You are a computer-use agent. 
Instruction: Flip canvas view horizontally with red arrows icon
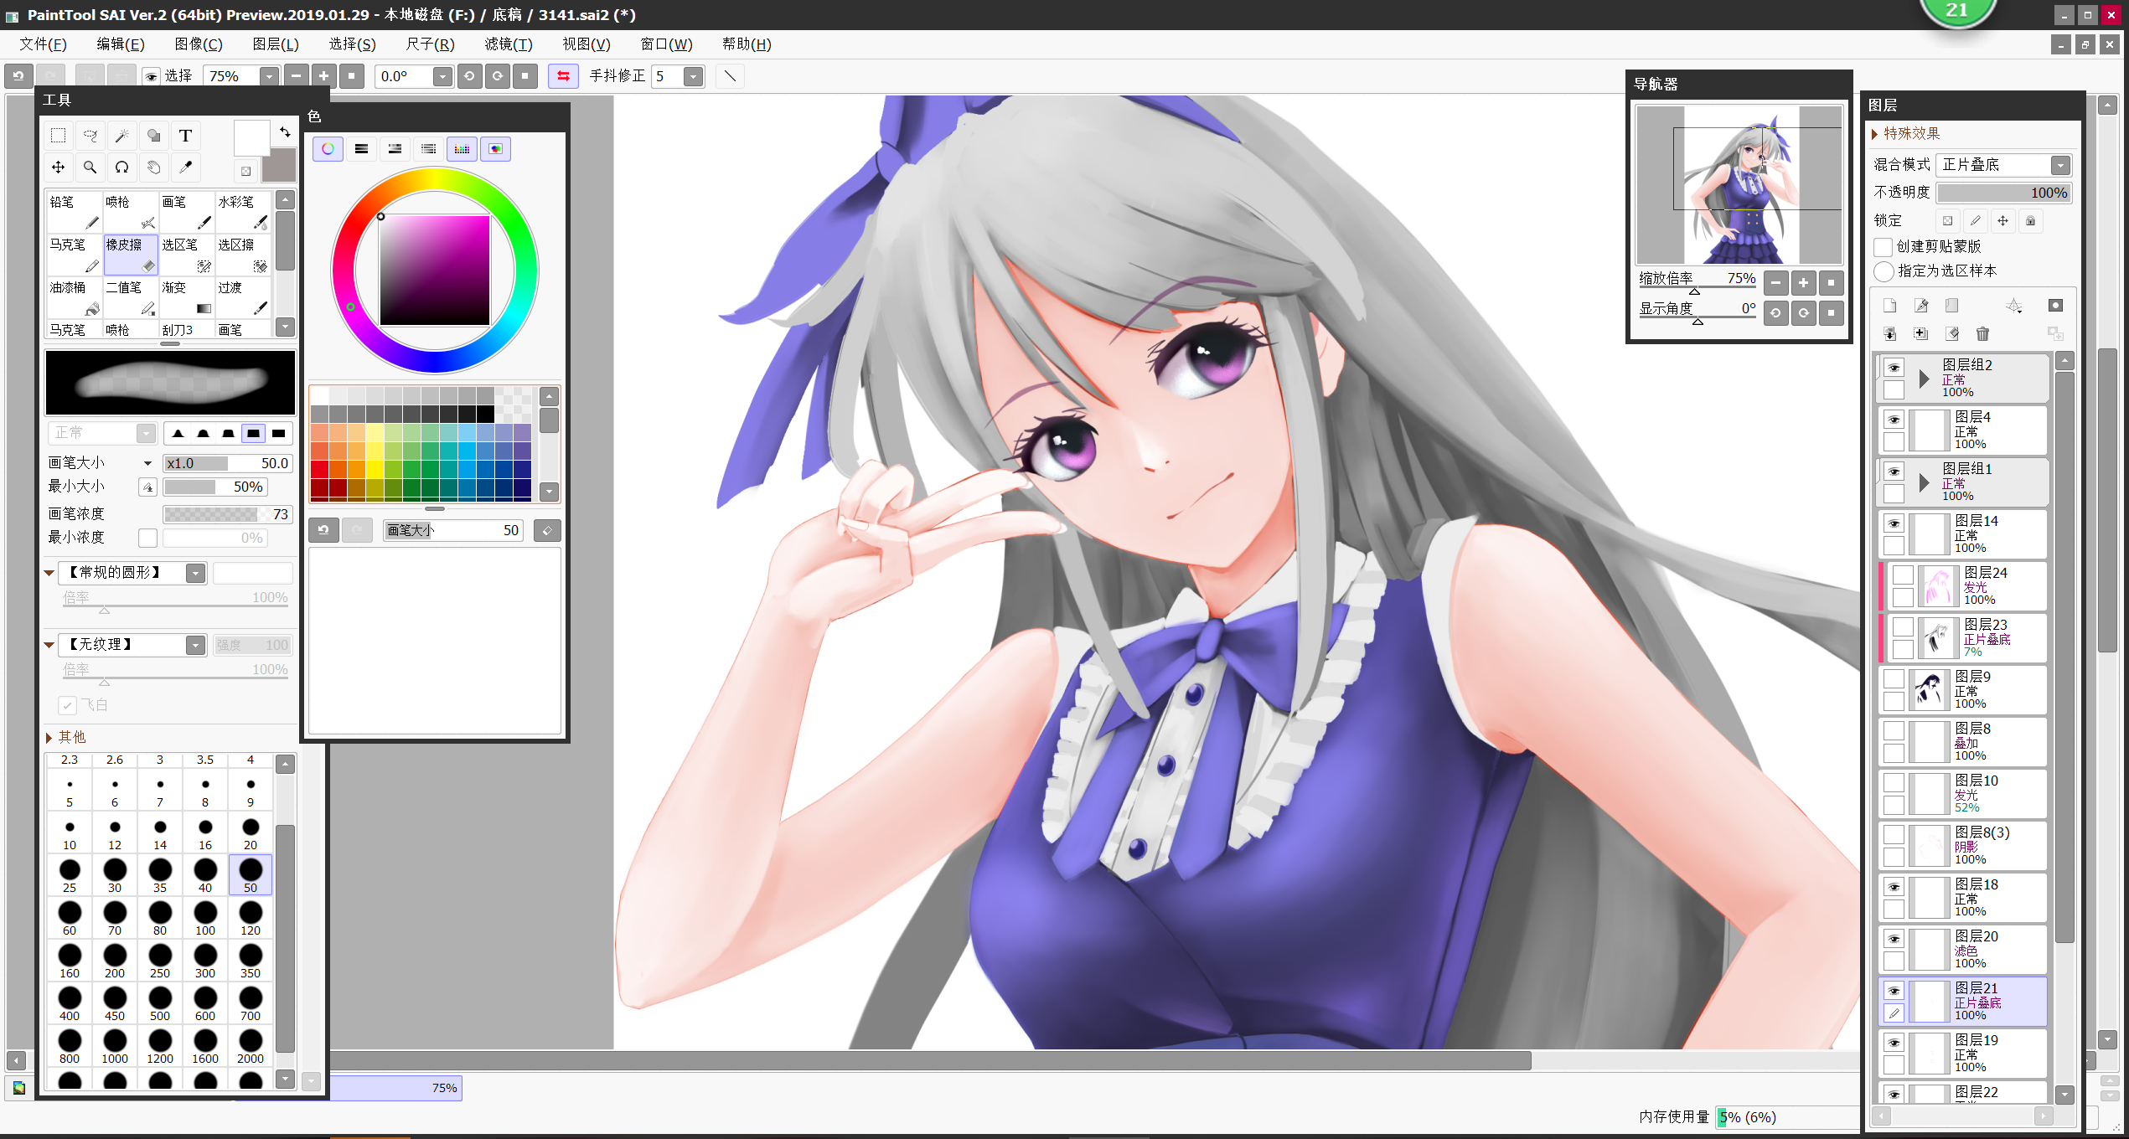pyautogui.click(x=563, y=76)
